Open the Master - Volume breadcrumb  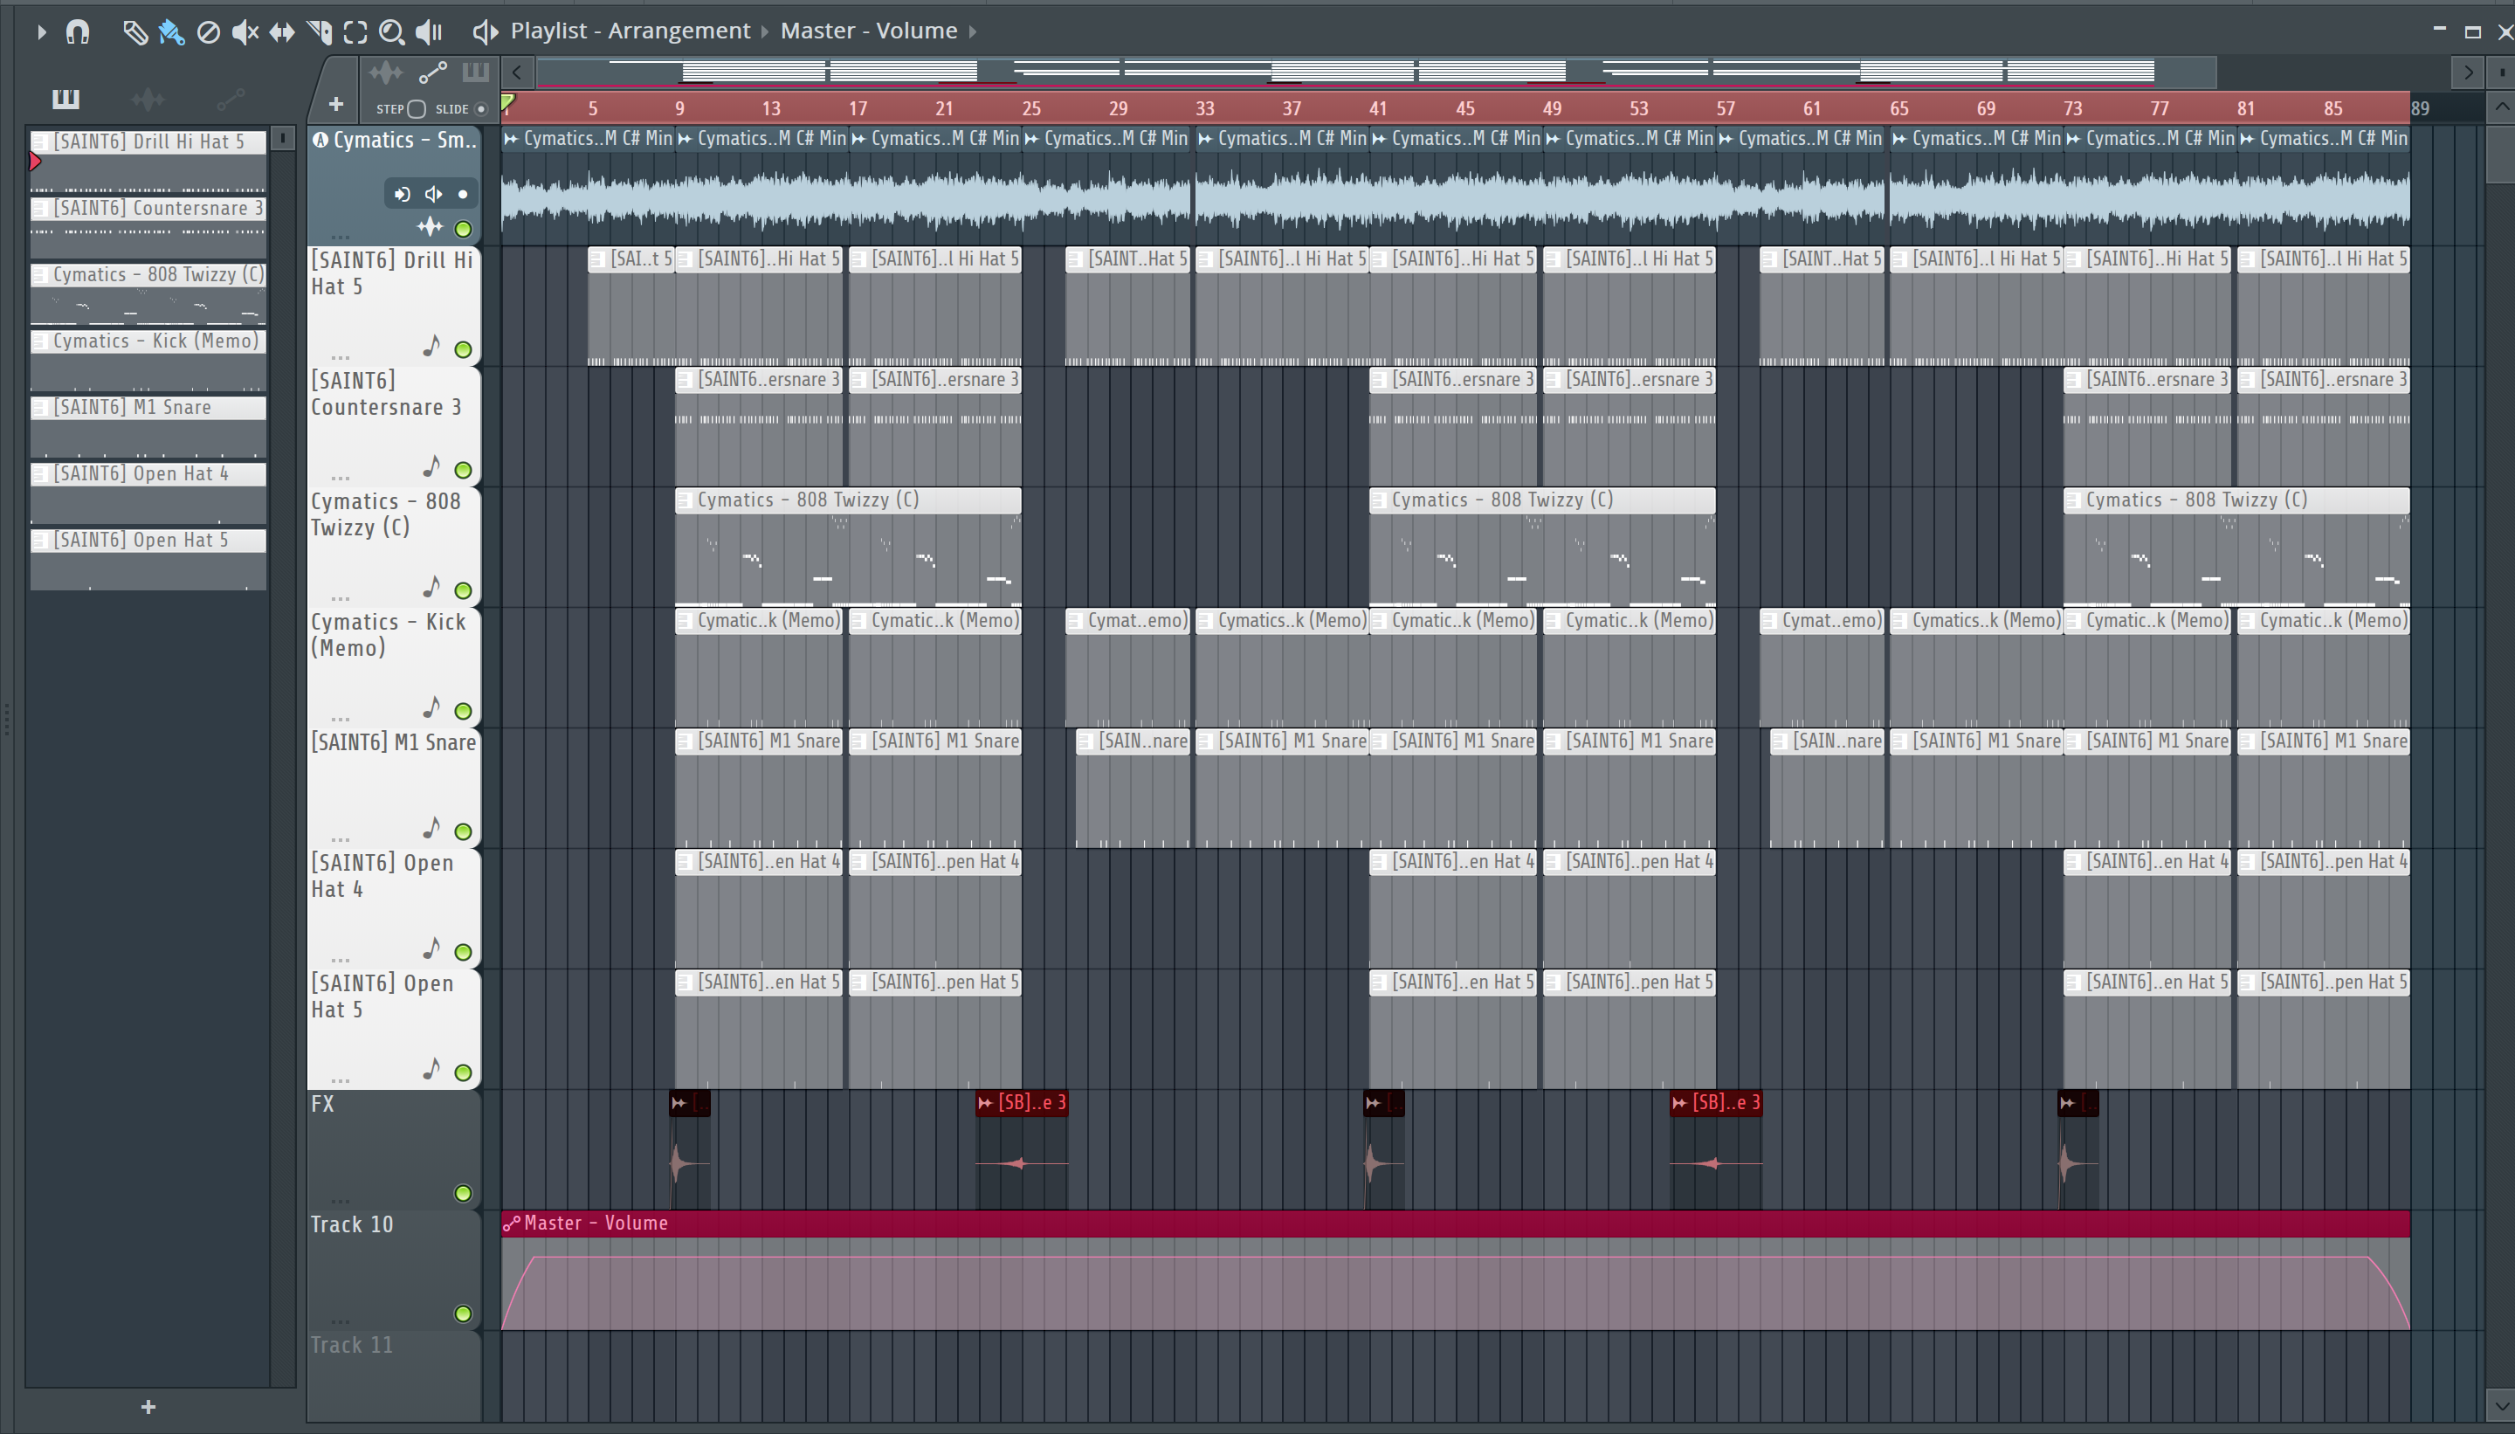point(869,31)
